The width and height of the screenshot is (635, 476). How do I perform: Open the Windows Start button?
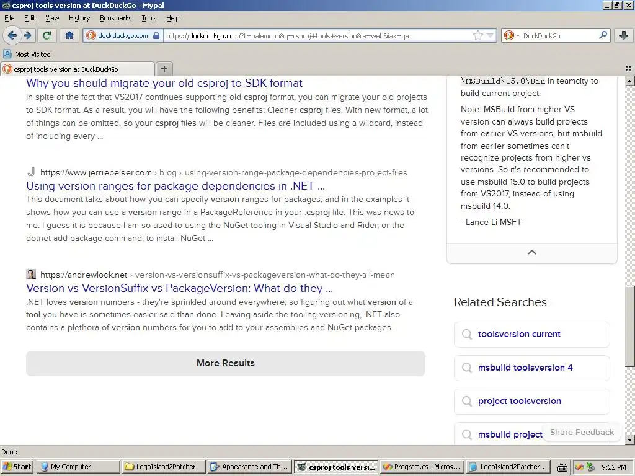pos(17,467)
